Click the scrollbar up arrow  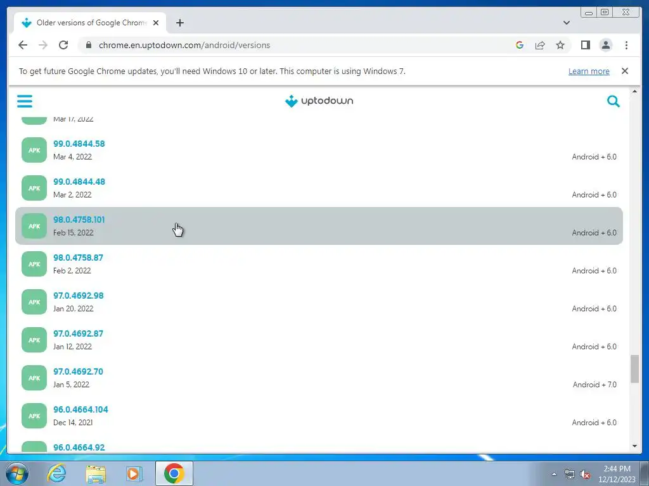pyautogui.click(x=634, y=91)
